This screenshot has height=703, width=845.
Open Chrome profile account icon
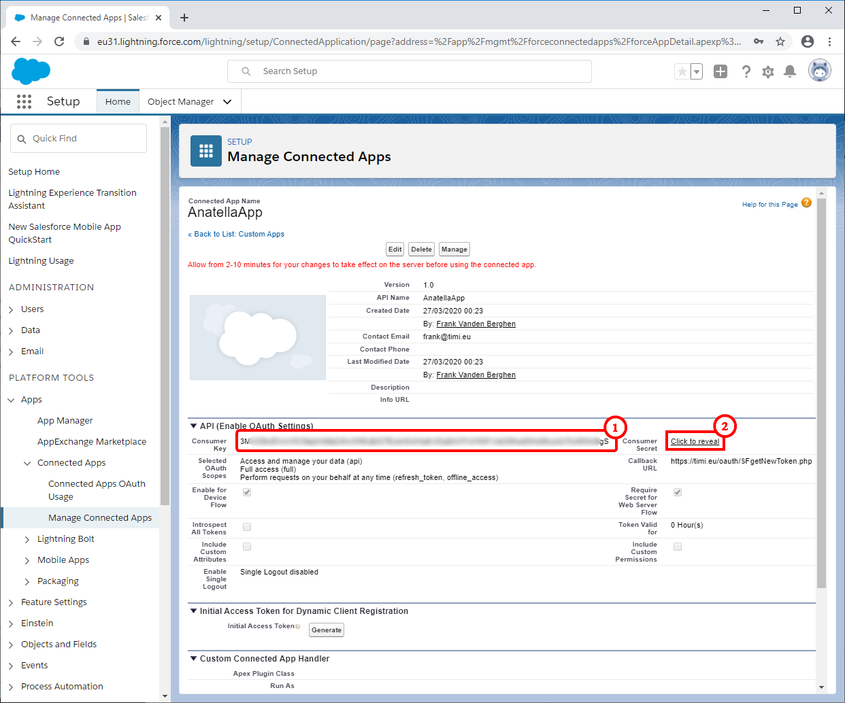pyautogui.click(x=808, y=41)
